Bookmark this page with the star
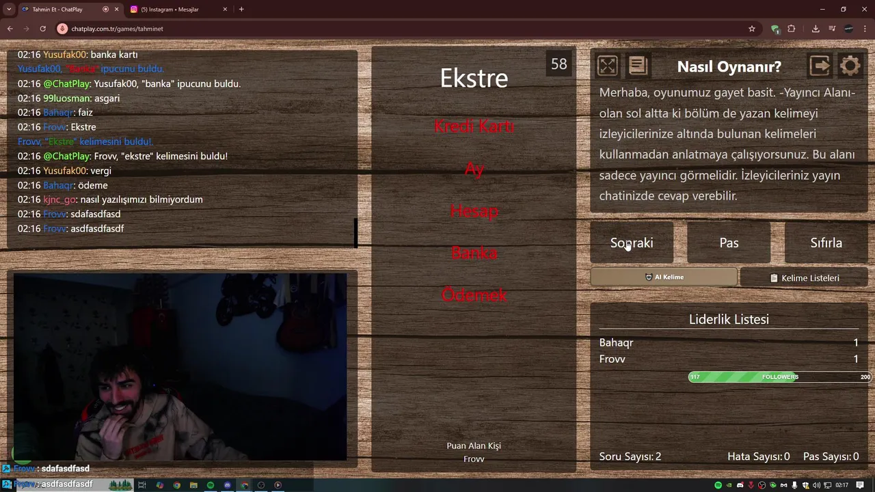 [752, 29]
